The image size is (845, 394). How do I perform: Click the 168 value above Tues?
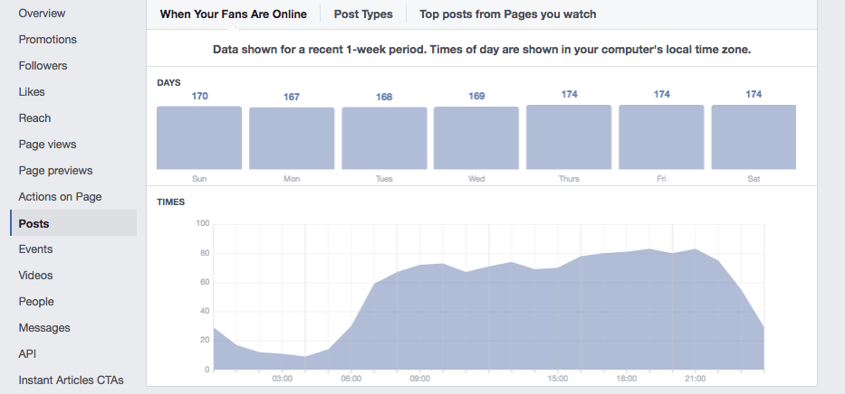(384, 97)
